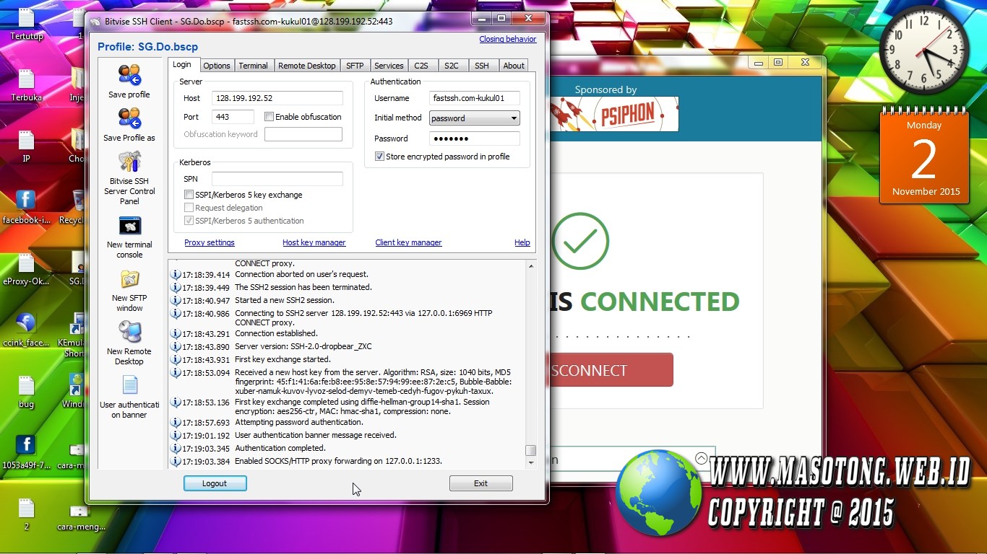The height and width of the screenshot is (554, 987).
Task: Toggle Store encrypted password in profile
Action: [x=379, y=157]
